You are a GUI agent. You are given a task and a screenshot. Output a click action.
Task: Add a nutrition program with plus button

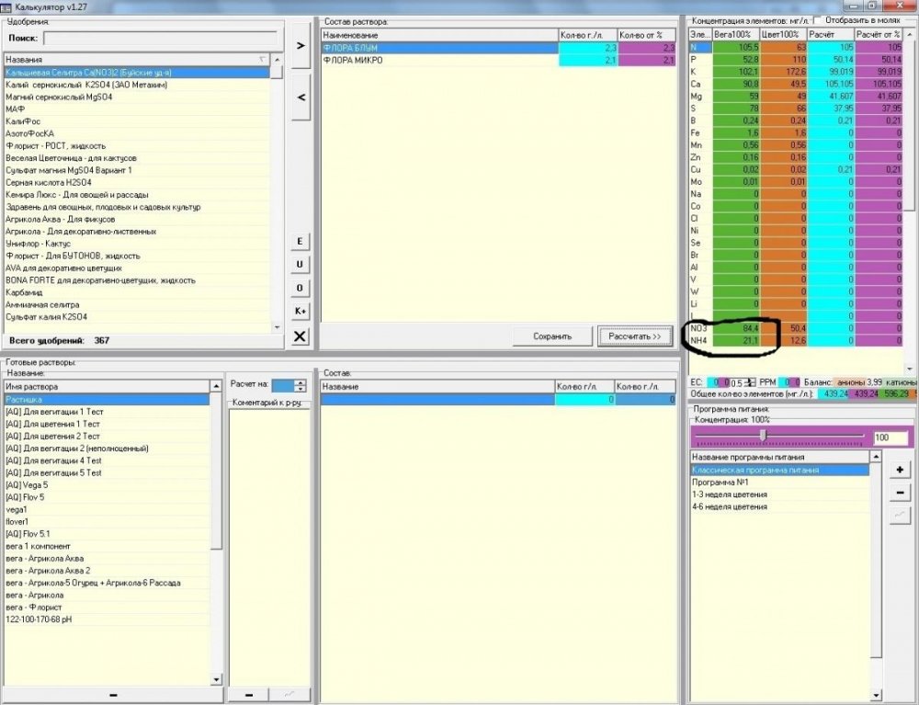click(900, 470)
